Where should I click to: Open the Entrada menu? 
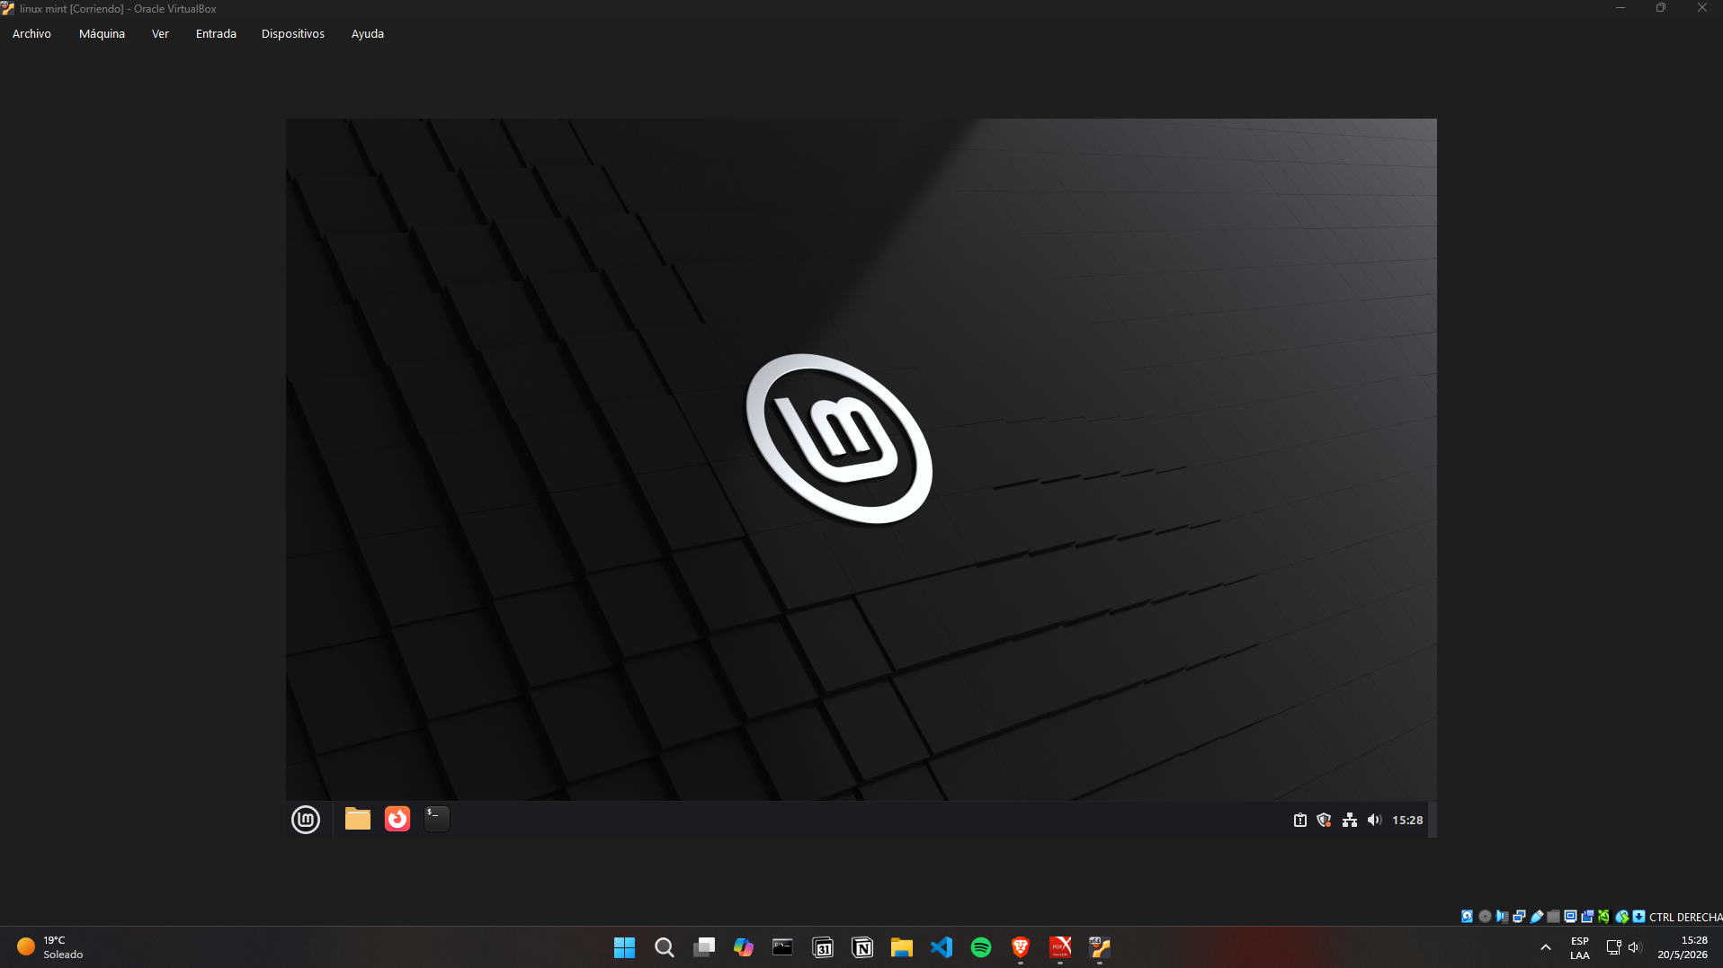[x=216, y=33]
